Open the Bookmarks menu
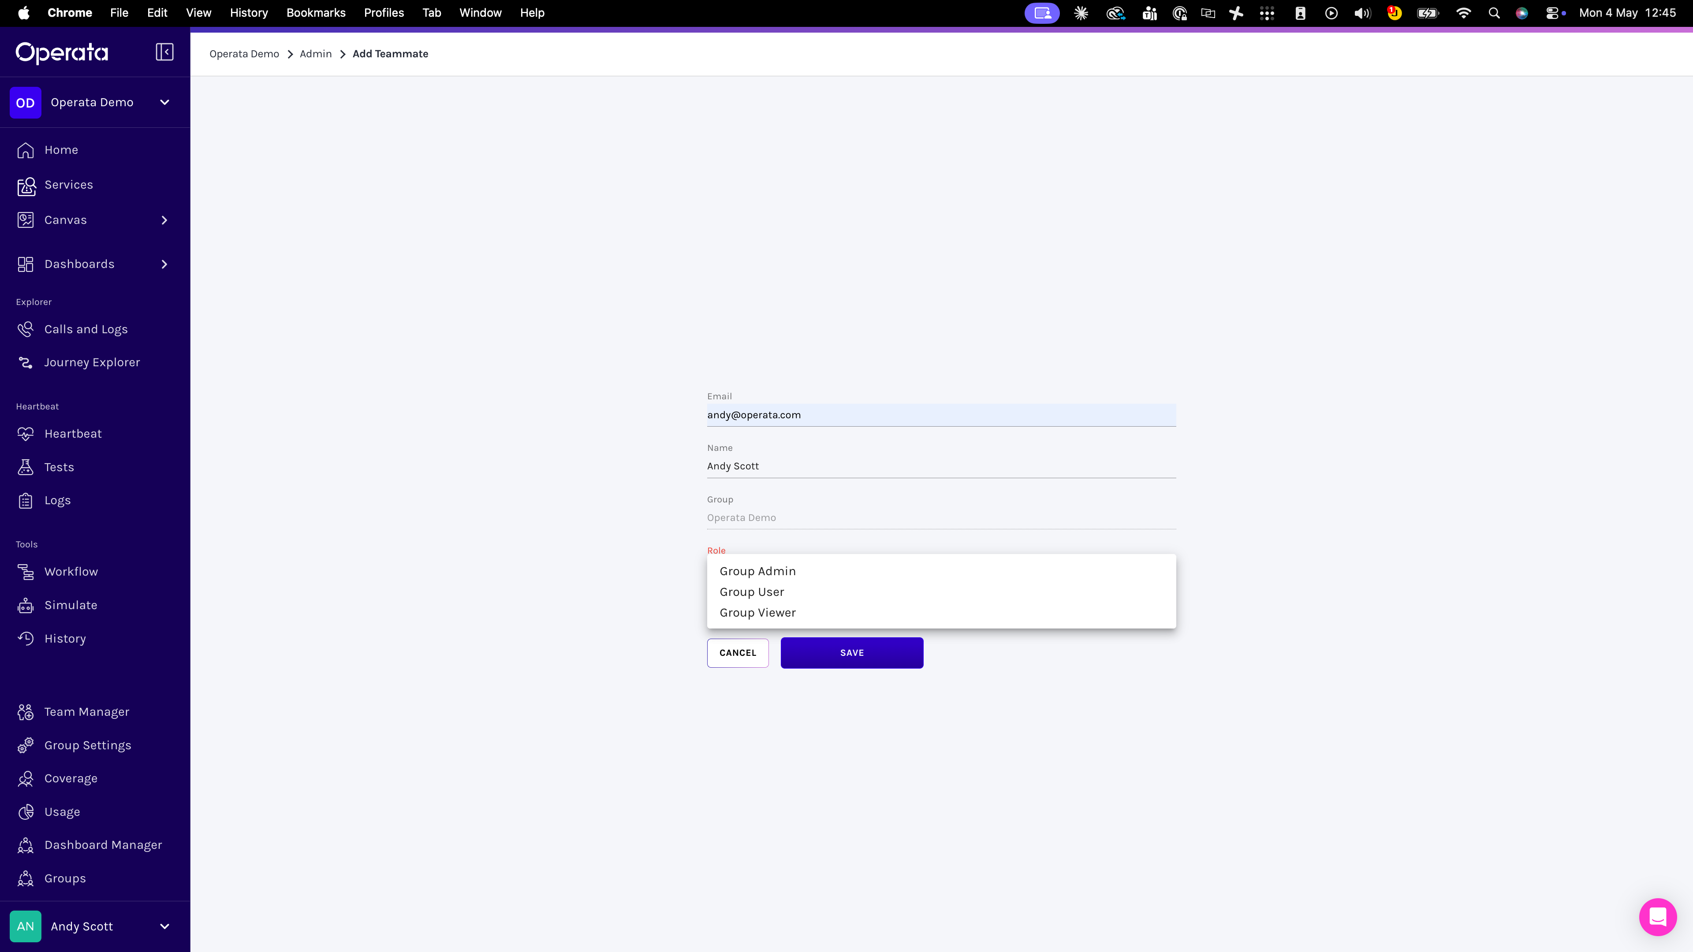1693x952 pixels. pos(316,13)
